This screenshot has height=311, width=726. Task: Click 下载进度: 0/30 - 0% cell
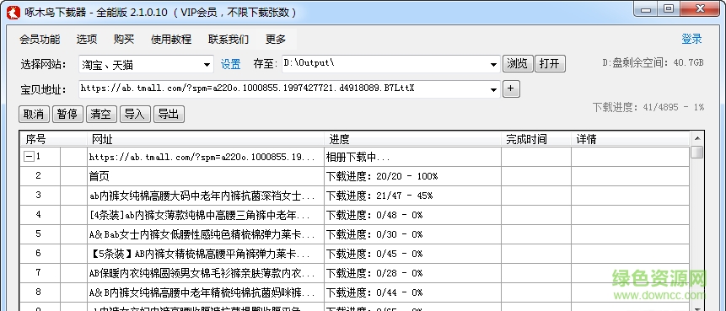pos(412,234)
